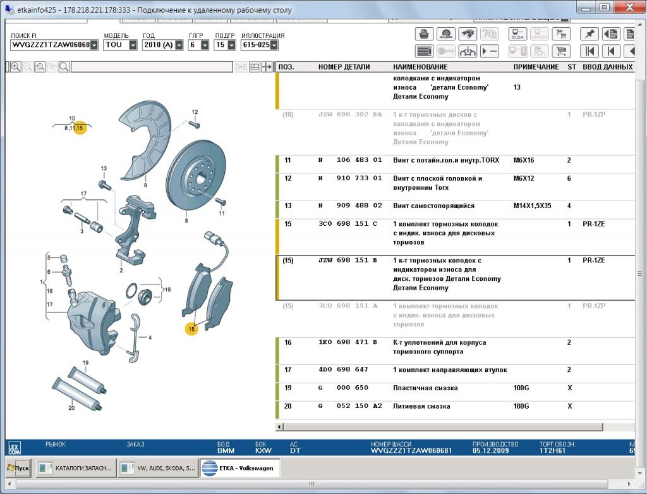Click the arrow-and-dash toolbar icon
The width and height of the screenshot is (647, 494).
490,51
